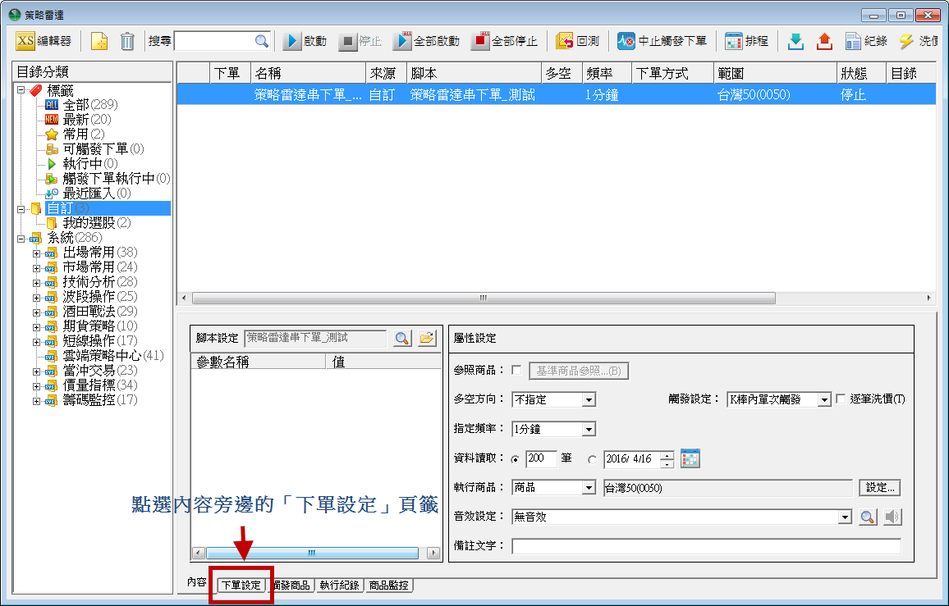
Task: Switch to the 內容 tab
Action: 197,581
